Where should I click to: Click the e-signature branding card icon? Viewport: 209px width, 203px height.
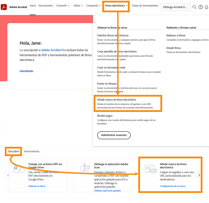click(x=151, y=169)
